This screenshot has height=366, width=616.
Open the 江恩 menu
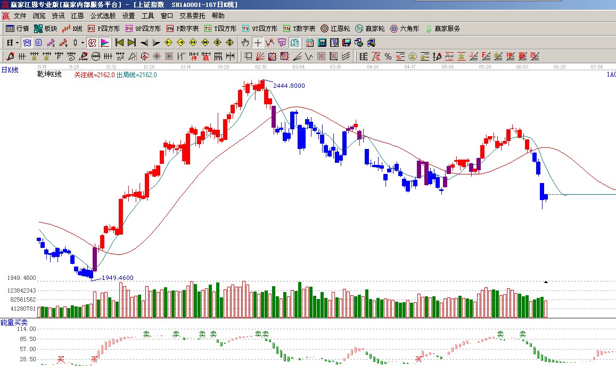[77, 16]
